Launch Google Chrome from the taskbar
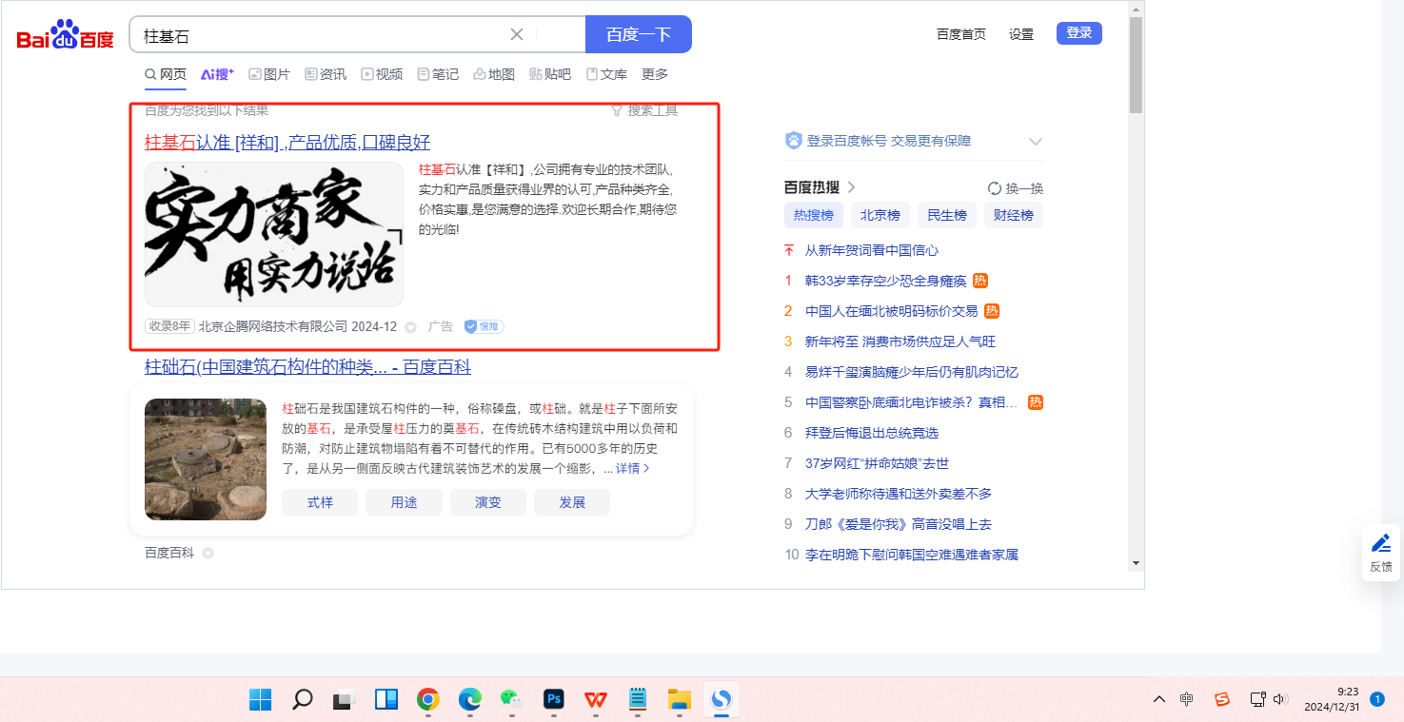 point(428,700)
